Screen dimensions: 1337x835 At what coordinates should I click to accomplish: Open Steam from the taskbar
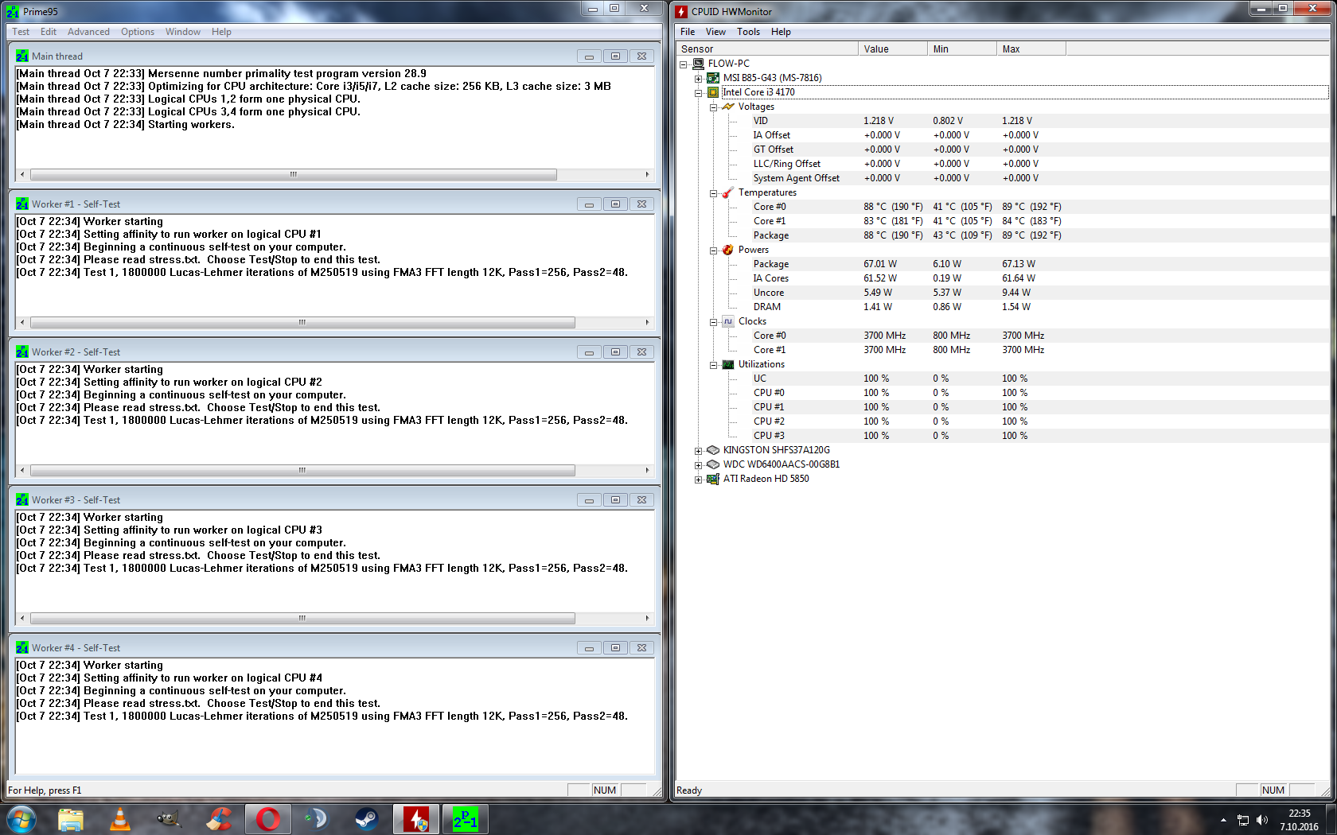(x=367, y=818)
